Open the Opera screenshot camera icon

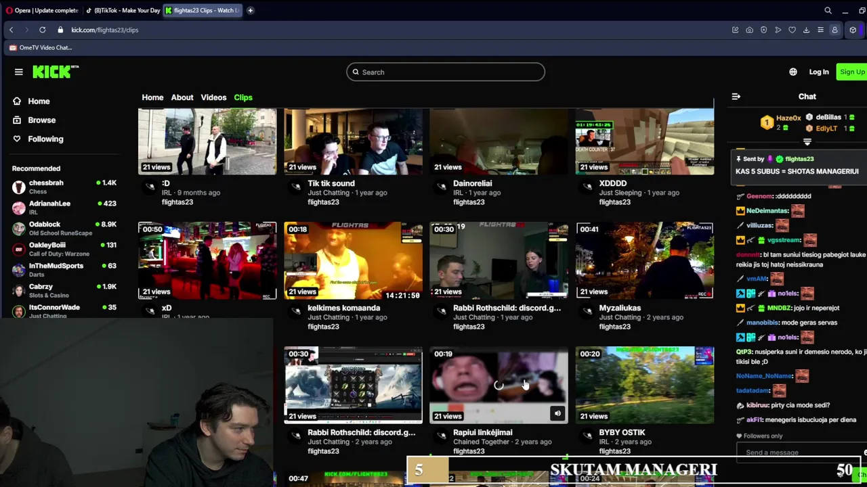pos(749,30)
